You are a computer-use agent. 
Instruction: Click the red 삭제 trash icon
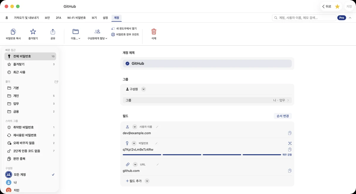[154, 32]
